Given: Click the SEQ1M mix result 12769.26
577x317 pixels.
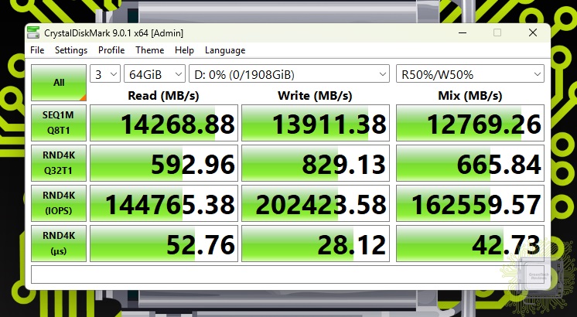Looking at the screenshot, I should pyautogui.click(x=470, y=123).
